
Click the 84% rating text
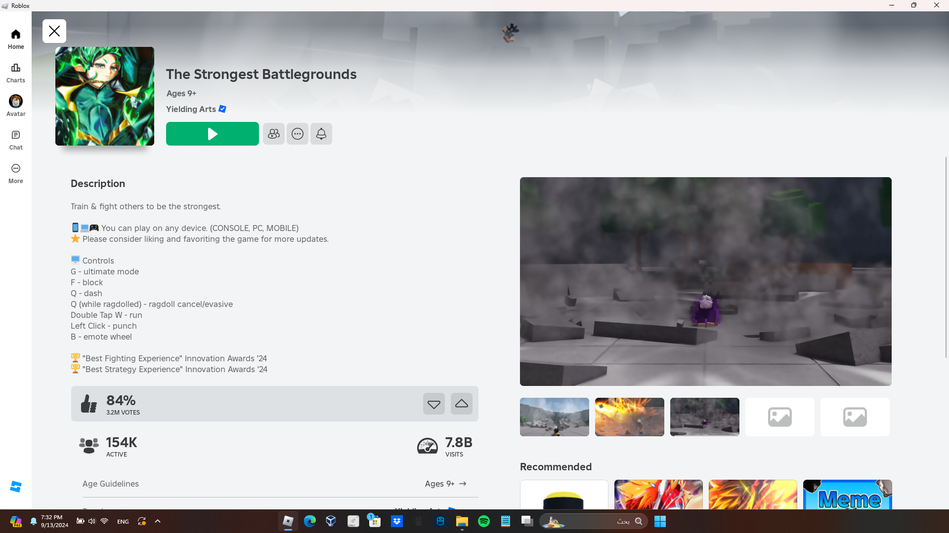[121, 400]
